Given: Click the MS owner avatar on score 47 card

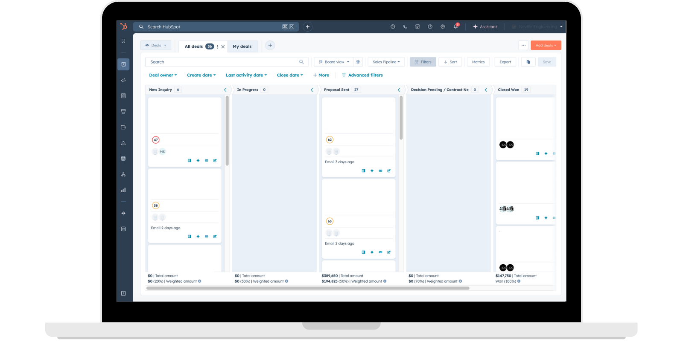Looking at the screenshot, I should (162, 152).
